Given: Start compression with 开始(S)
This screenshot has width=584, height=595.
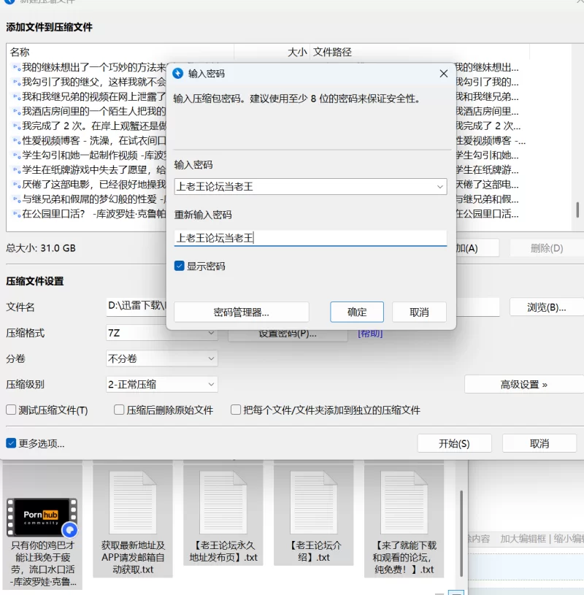Looking at the screenshot, I should 454,443.
